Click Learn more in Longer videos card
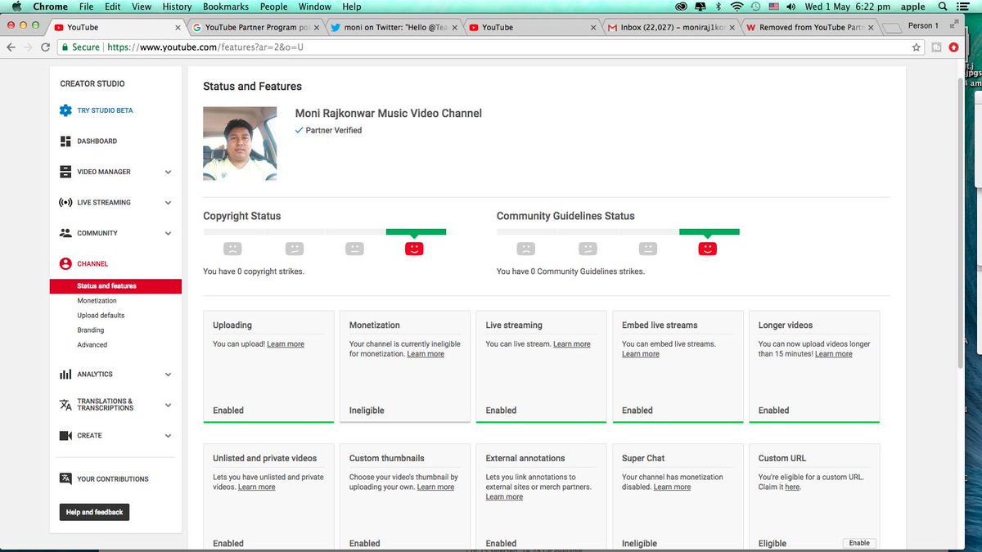 coord(833,354)
